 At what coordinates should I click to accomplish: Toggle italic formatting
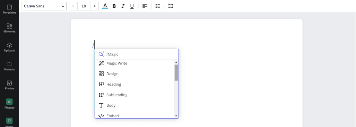coord(123,6)
